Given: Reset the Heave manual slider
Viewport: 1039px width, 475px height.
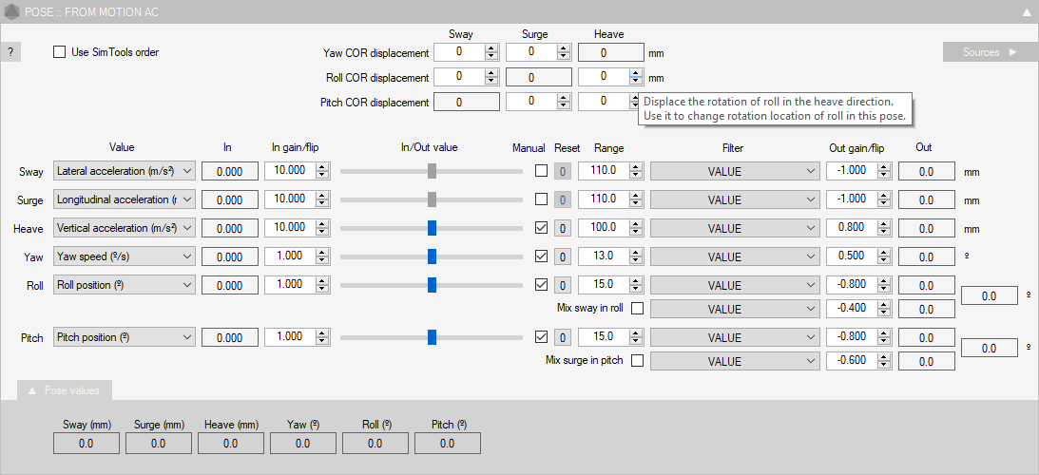Looking at the screenshot, I should pyautogui.click(x=562, y=228).
